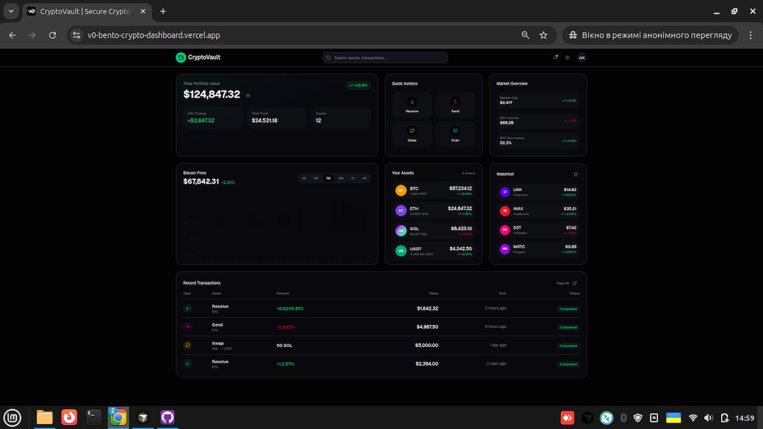Click the browser address bar URL
This screenshot has height=429, width=763.
click(x=154, y=35)
